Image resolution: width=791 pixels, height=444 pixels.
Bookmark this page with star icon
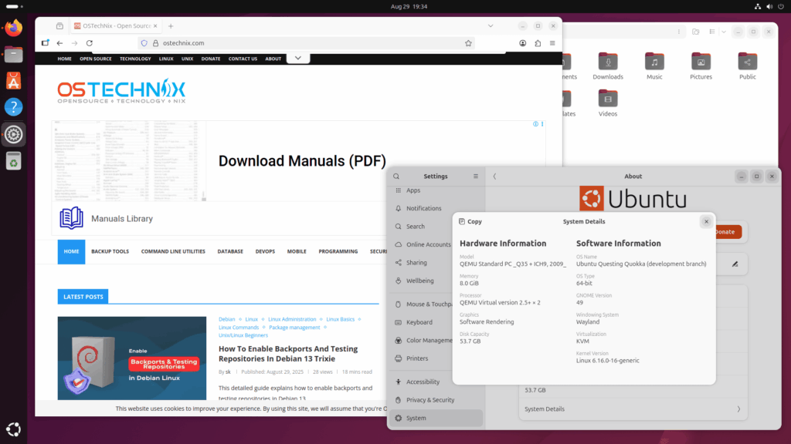[x=468, y=43]
